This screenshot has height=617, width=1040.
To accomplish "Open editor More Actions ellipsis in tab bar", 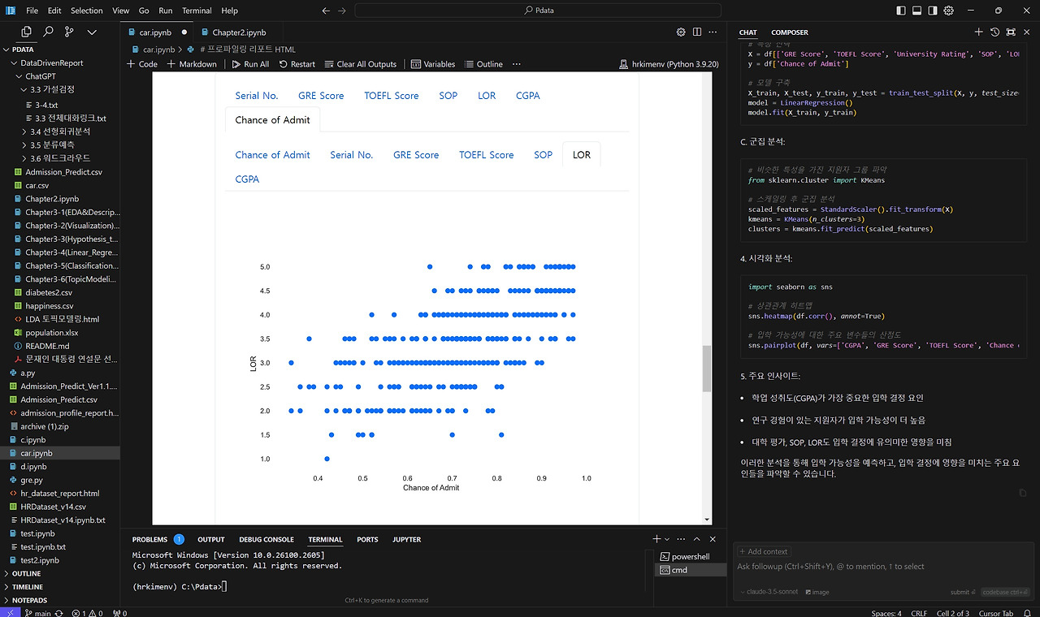I will (x=713, y=32).
